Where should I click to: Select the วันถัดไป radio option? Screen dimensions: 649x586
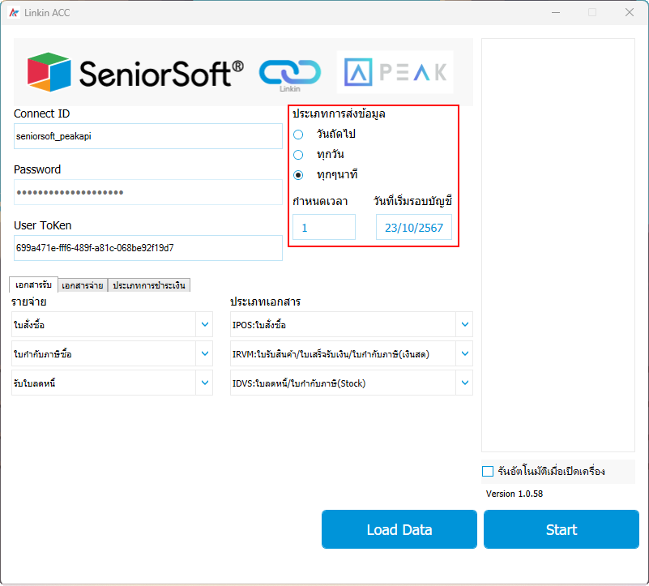tap(298, 135)
